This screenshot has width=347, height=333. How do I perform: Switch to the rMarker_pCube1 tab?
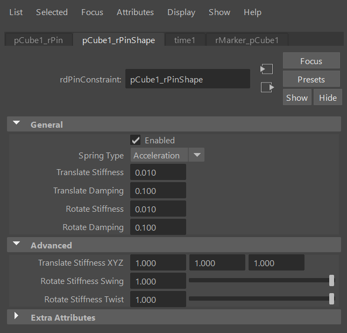[x=246, y=40]
